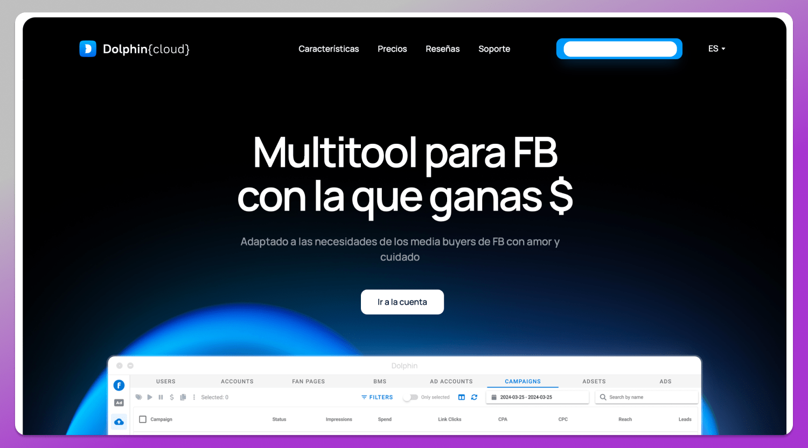
Task: Click the Dolphin{cloud} brand name
Action: point(147,49)
